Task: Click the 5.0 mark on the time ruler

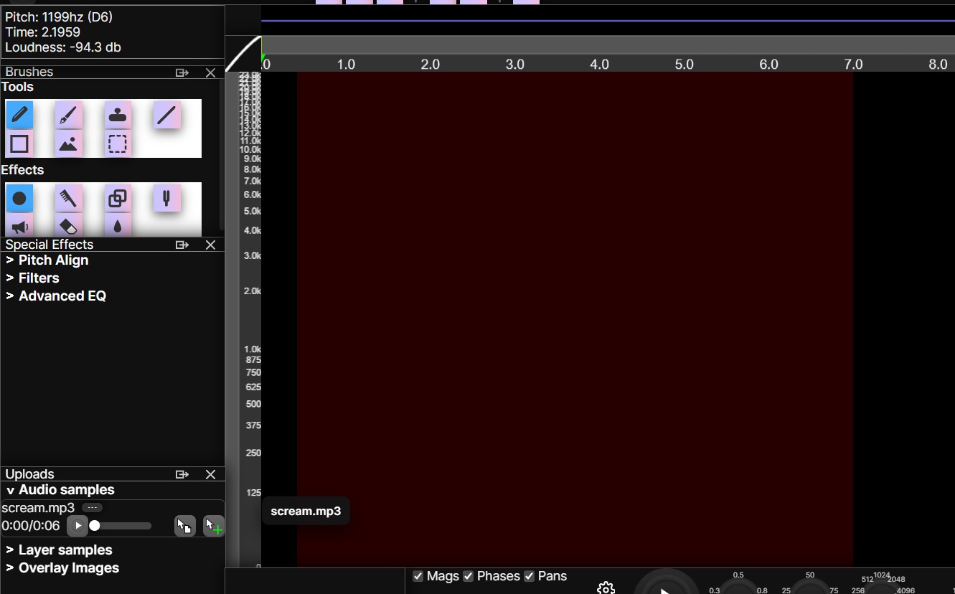Action: pyautogui.click(x=685, y=65)
